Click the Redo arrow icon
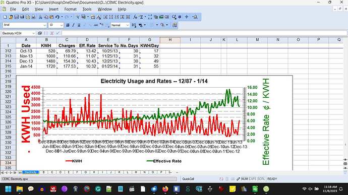Screen dimensions: 348x195 click(67, 17)
